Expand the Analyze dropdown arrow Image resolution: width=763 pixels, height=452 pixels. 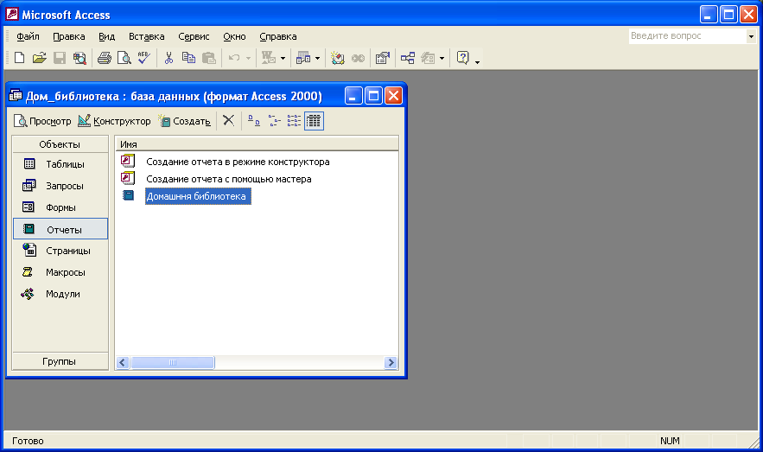coord(317,59)
